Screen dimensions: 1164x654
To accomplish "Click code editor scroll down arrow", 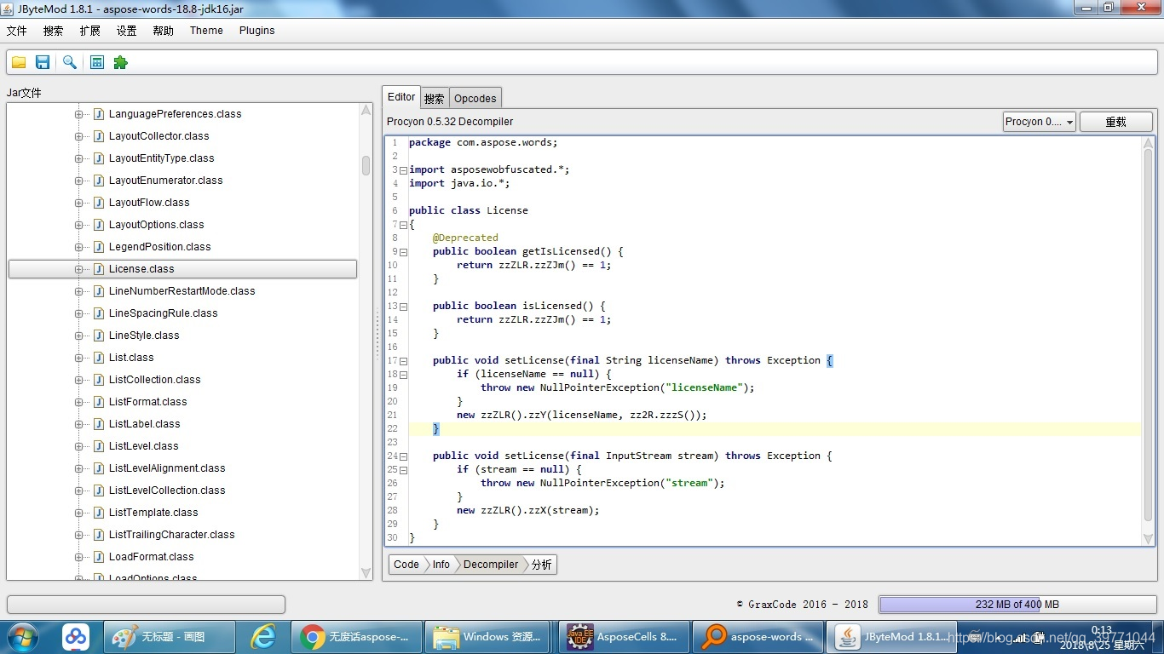I will 1148,539.
